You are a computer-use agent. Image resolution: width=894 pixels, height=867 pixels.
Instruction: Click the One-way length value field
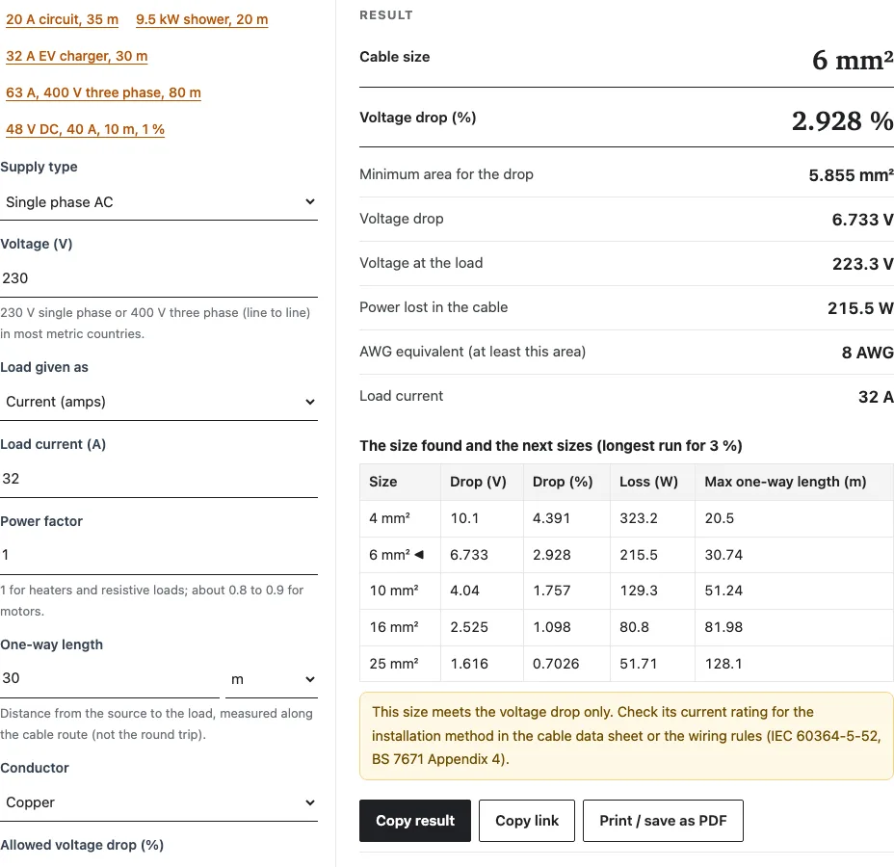(110, 678)
